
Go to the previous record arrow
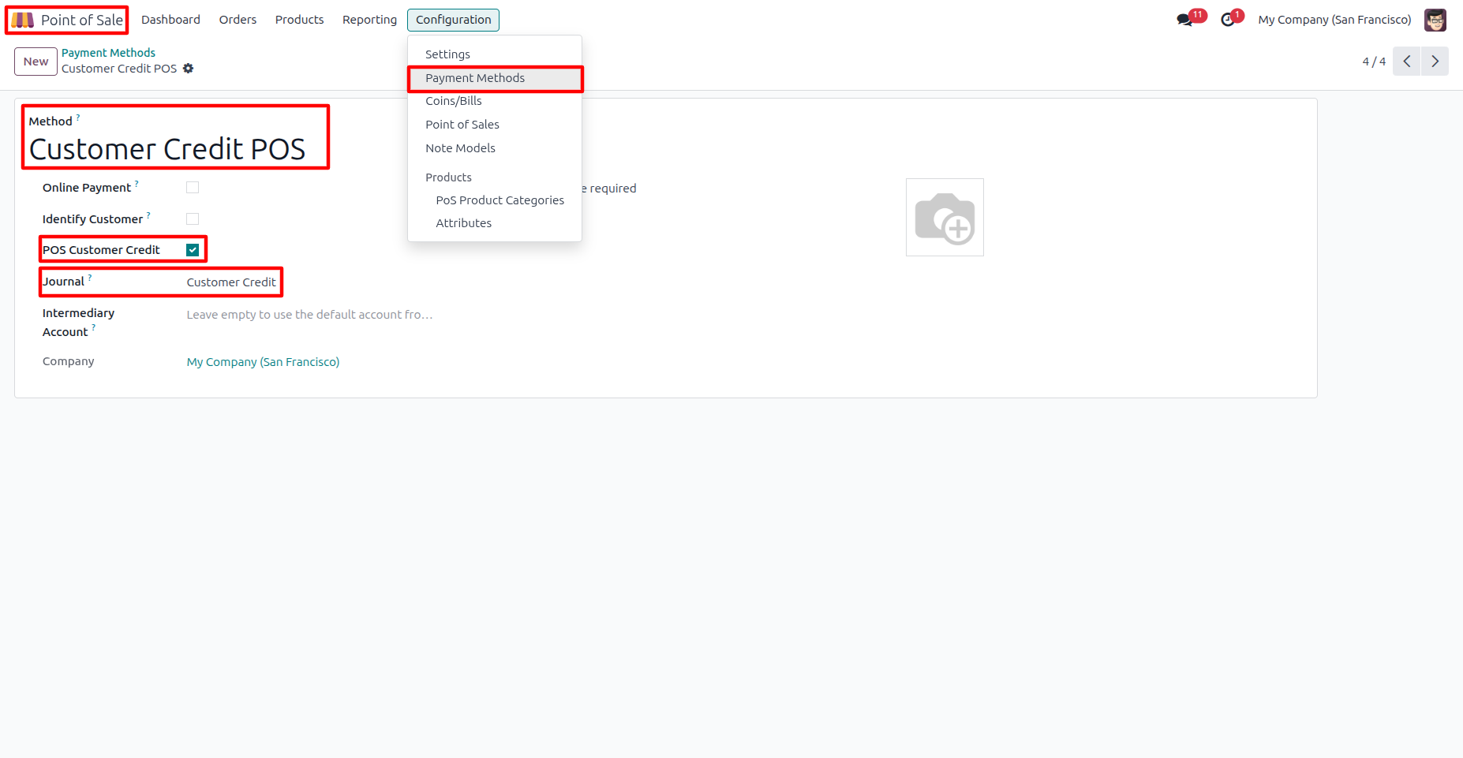coord(1407,62)
